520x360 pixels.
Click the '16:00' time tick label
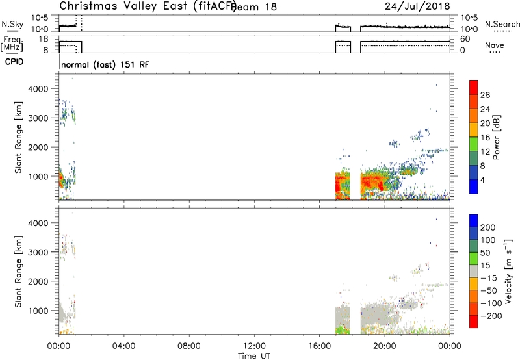[319, 346]
